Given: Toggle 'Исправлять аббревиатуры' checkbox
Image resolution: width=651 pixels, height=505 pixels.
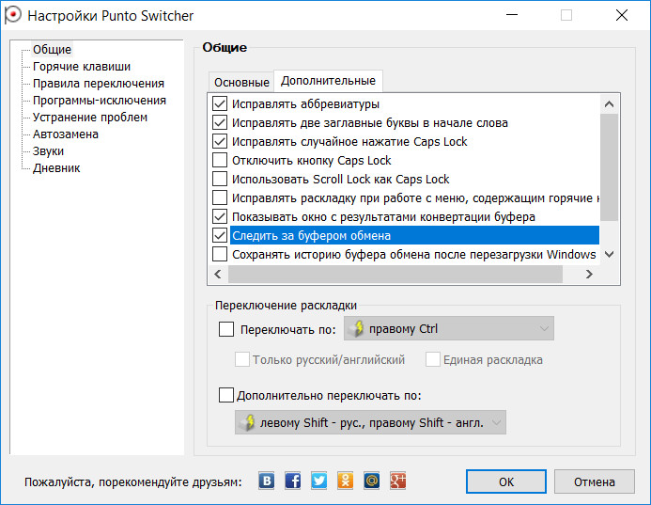Looking at the screenshot, I should point(220,103).
